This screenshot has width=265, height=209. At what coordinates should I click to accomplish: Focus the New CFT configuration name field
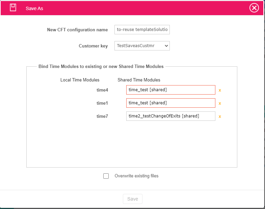coord(142,30)
